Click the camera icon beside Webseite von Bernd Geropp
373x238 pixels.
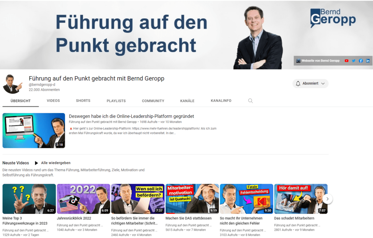(x=298, y=61)
